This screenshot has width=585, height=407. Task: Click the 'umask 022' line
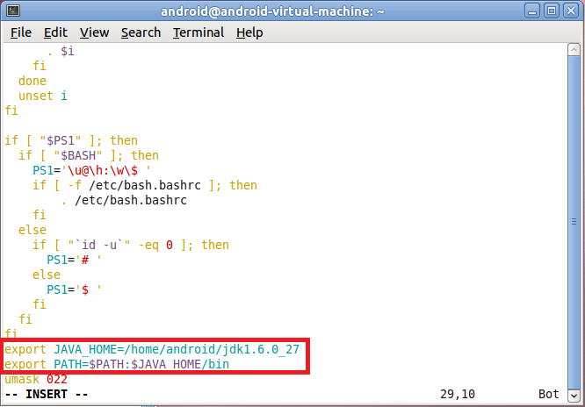point(36,380)
